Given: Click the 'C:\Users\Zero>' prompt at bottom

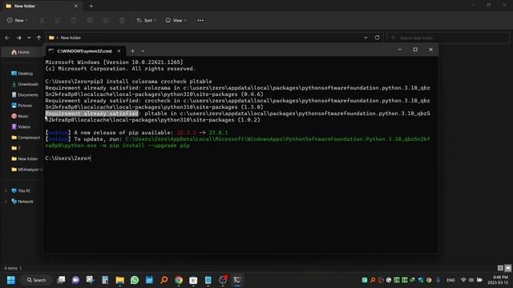Looking at the screenshot, I should coord(67,158).
